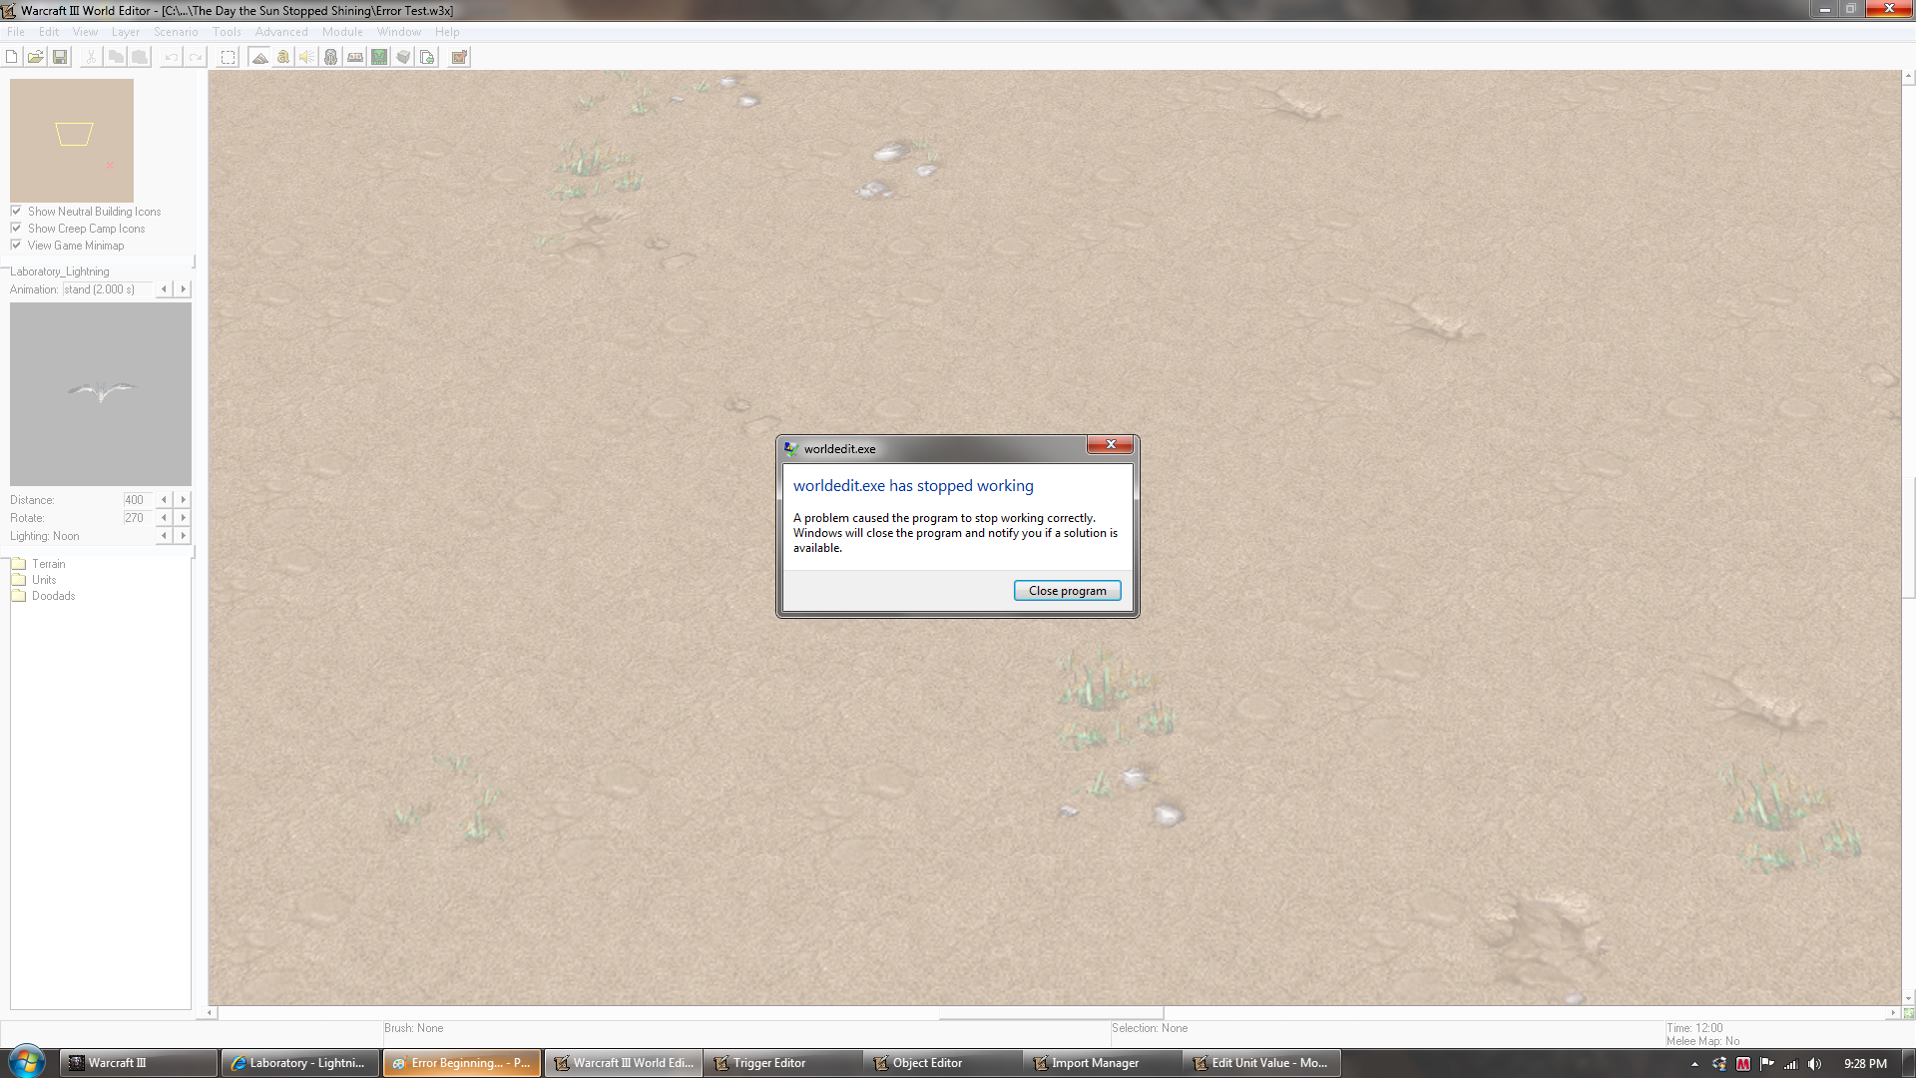This screenshot has width=1916, height=1078.
Task: Toggle Show Neutral Building Icons checkbox
Action: (16, 211)
